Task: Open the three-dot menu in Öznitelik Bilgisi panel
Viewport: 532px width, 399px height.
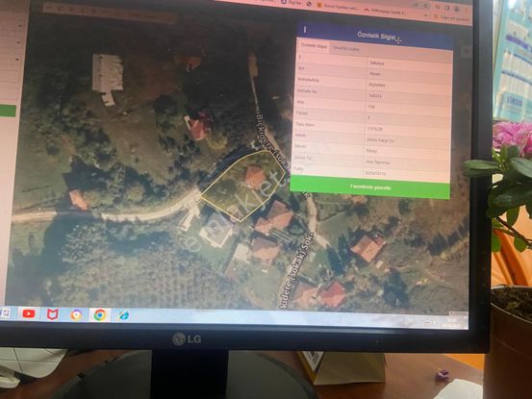Action: 305,30
